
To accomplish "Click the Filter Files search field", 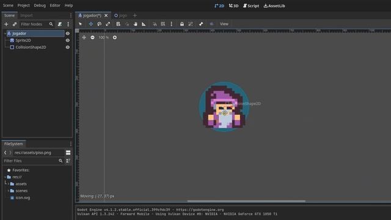I will point(32,161).
